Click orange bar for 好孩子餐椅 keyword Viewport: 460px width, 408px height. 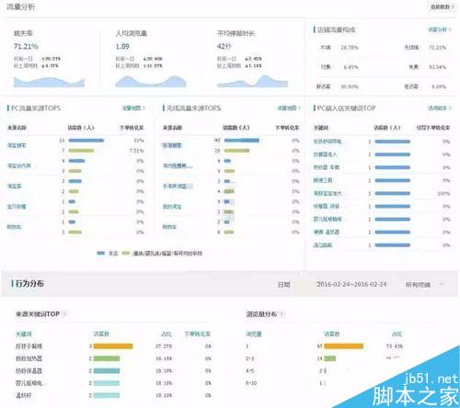point(113,346)
